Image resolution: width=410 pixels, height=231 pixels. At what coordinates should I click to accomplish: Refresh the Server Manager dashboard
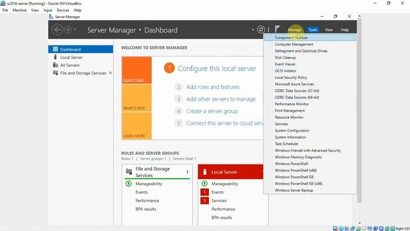point(261,30)
